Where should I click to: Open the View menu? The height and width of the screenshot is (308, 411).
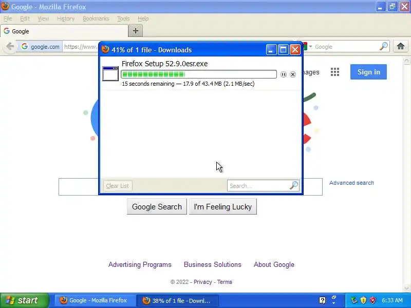point(43,18)
